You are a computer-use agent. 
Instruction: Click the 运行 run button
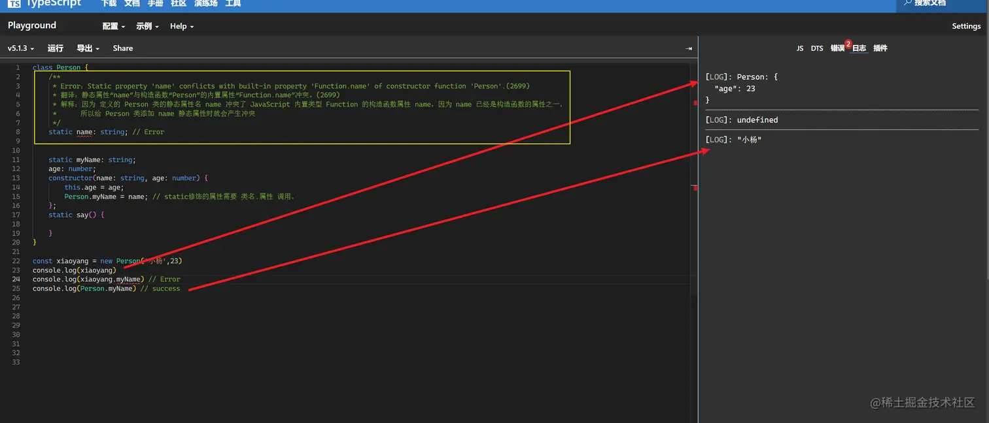coord(56,48)
